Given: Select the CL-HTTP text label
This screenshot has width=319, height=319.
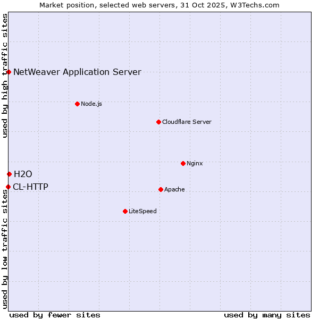Looking at the screenshot, I should pyautogui.click(x=30, y=187).
